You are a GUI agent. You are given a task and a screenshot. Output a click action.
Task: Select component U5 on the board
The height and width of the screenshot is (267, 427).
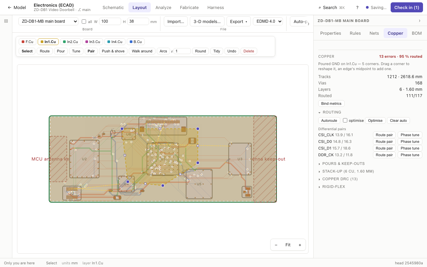[x=199, y=184]
